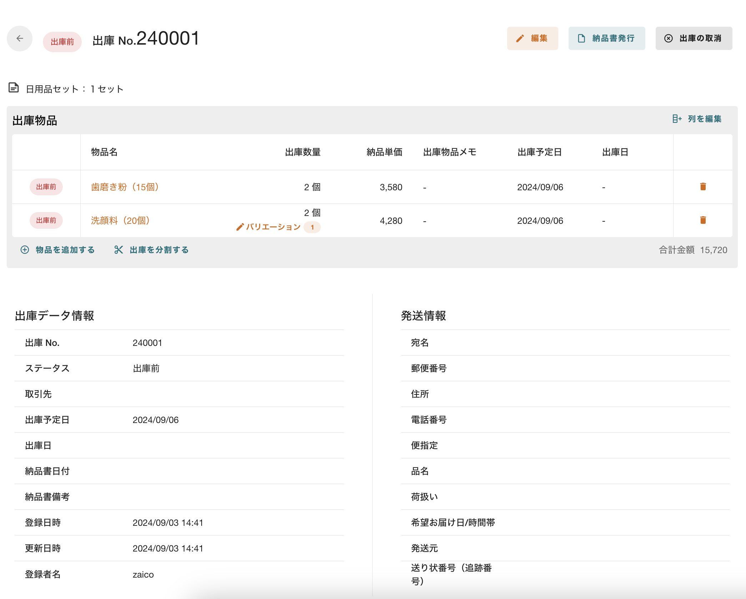The width and height of the screenshot is (746, 599).
Task: Click 出庫 No. value 240001 in data info
Action: tap(147, 343)
